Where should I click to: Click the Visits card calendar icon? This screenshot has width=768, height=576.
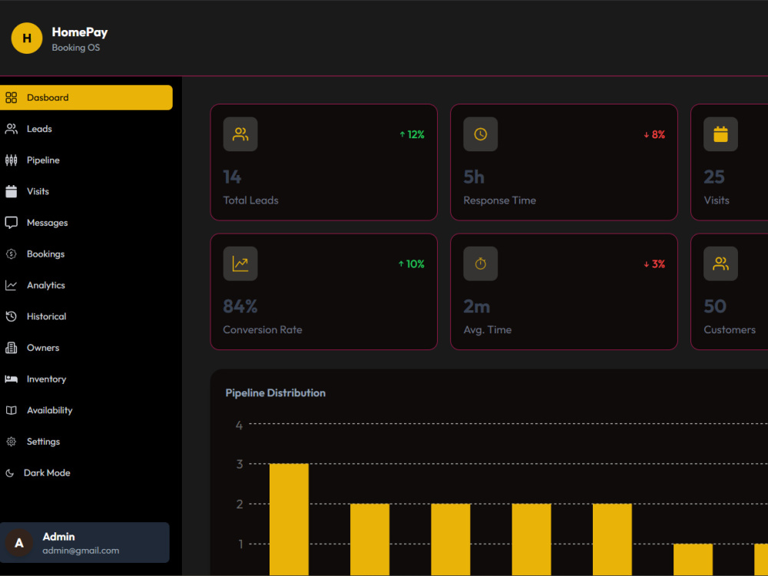[720, 134]
